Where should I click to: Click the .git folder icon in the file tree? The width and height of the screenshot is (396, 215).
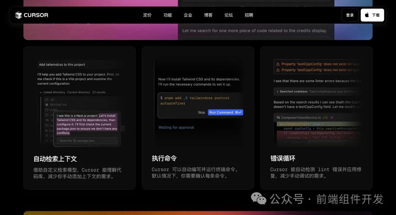47,100
